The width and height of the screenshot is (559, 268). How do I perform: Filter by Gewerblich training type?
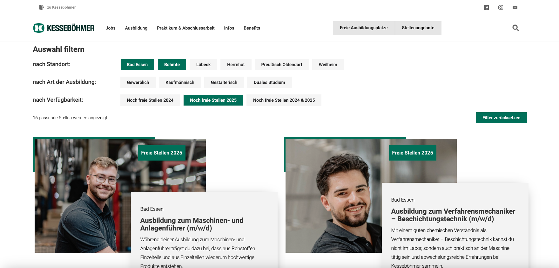138,82
